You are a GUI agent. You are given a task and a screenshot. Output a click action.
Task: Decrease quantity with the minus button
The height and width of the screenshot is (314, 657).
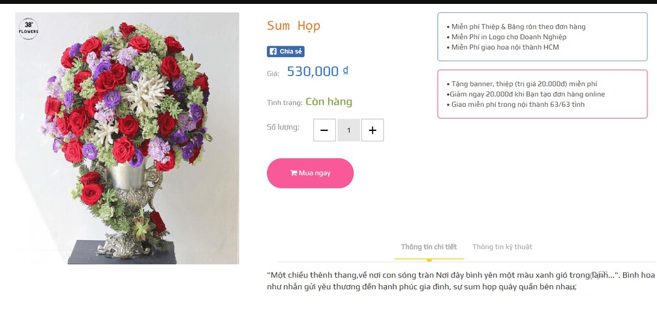[x=324, y=130]
